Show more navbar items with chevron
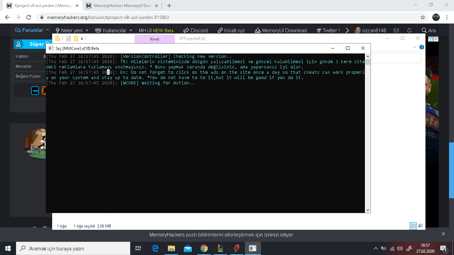 347,31
